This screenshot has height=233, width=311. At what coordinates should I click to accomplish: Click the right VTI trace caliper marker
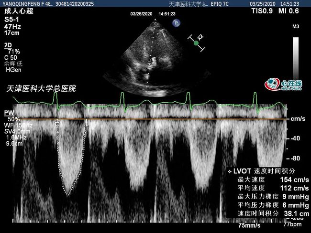point(86,125)
